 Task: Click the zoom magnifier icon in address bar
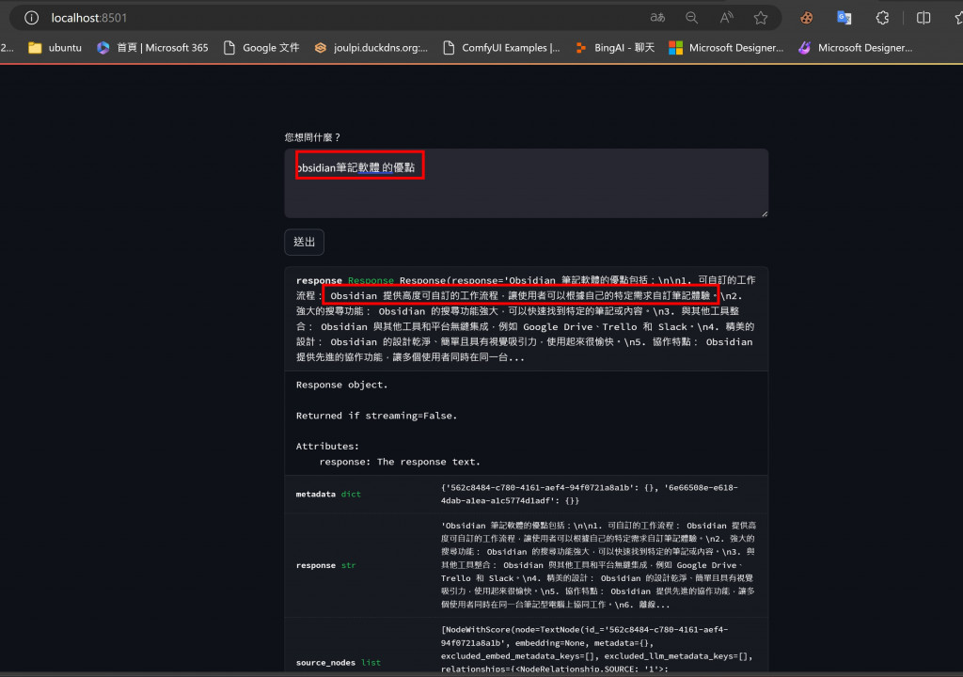(x=691, y=18)
